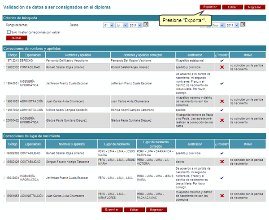Viewport: 269px width, 220px height.
Task: Click the 'Criterios de búsqueda' section header
Action: [134, 18]
